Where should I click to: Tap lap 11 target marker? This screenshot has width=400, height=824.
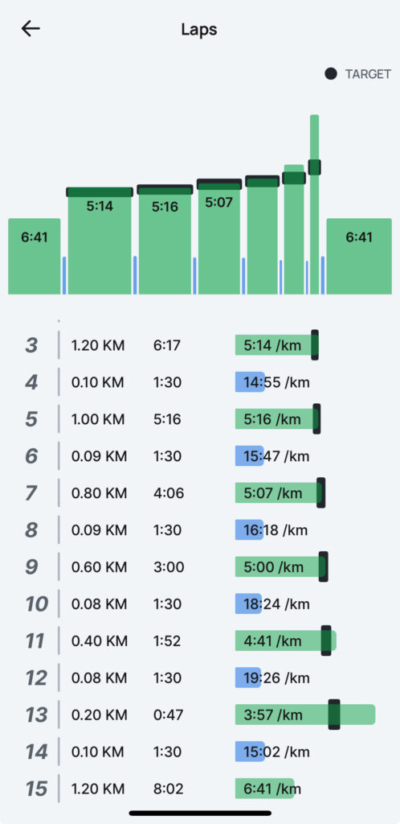click(x=326, y=641)
